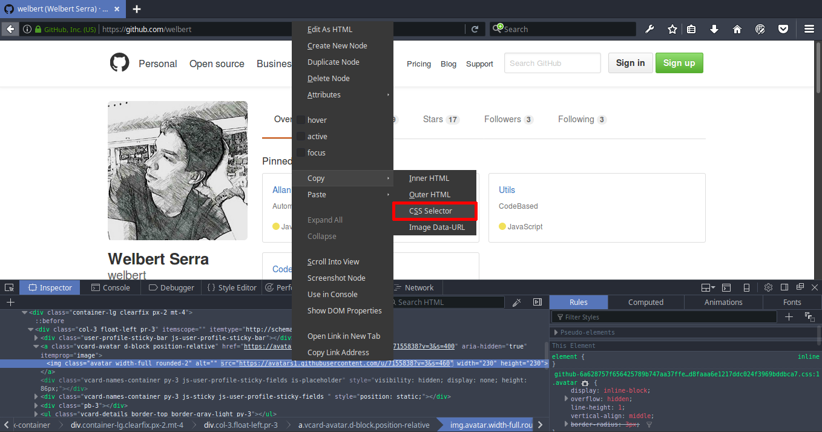Enable the focus pseudo-class checkbox
Viewport: 822px width, 432px height.
[x=301, y=152]
